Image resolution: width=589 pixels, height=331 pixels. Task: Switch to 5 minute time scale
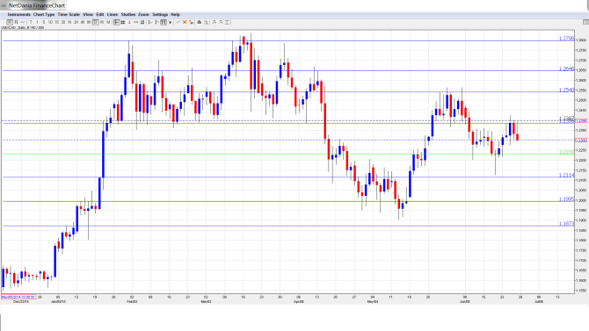[44, 23]
